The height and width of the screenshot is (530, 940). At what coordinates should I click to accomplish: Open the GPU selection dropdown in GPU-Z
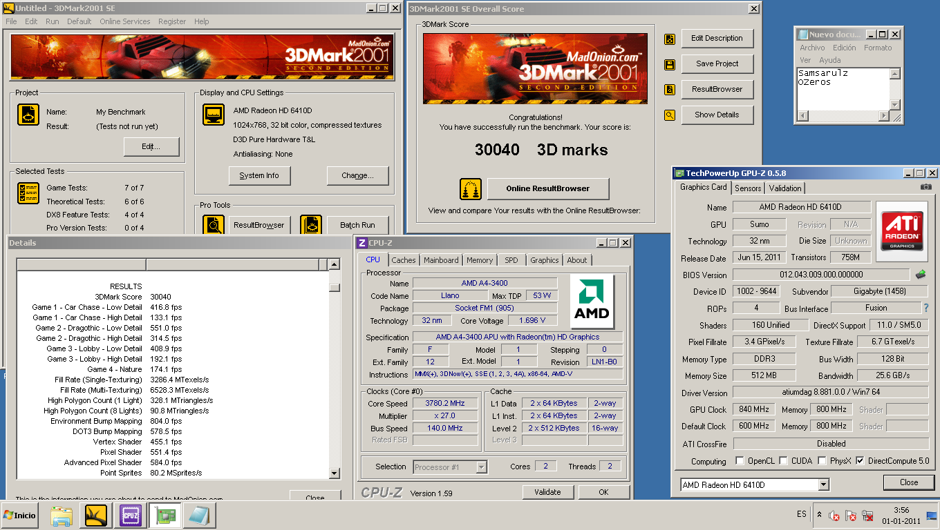pyautogui.click(x=823, y=485)
